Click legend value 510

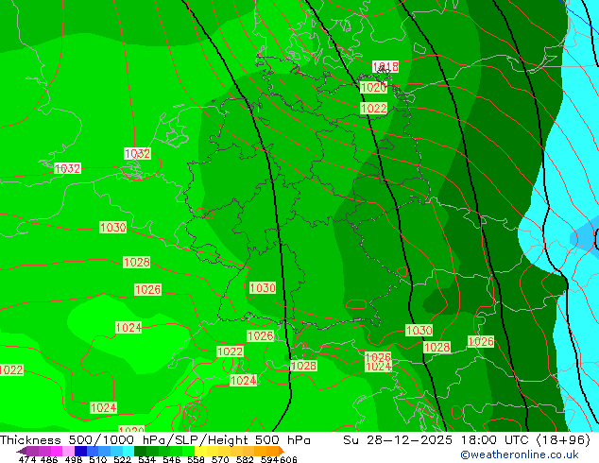pos(98,459)
